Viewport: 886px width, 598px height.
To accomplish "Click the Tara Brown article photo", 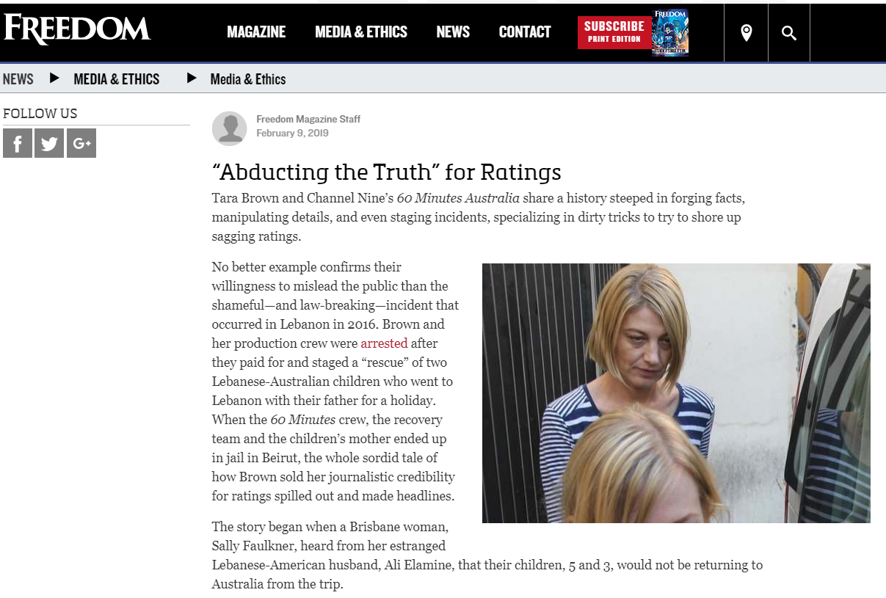I will pyautogui.click(x=676, y=393).
